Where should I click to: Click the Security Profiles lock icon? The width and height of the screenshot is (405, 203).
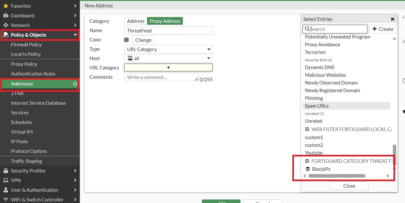(5, 171)
